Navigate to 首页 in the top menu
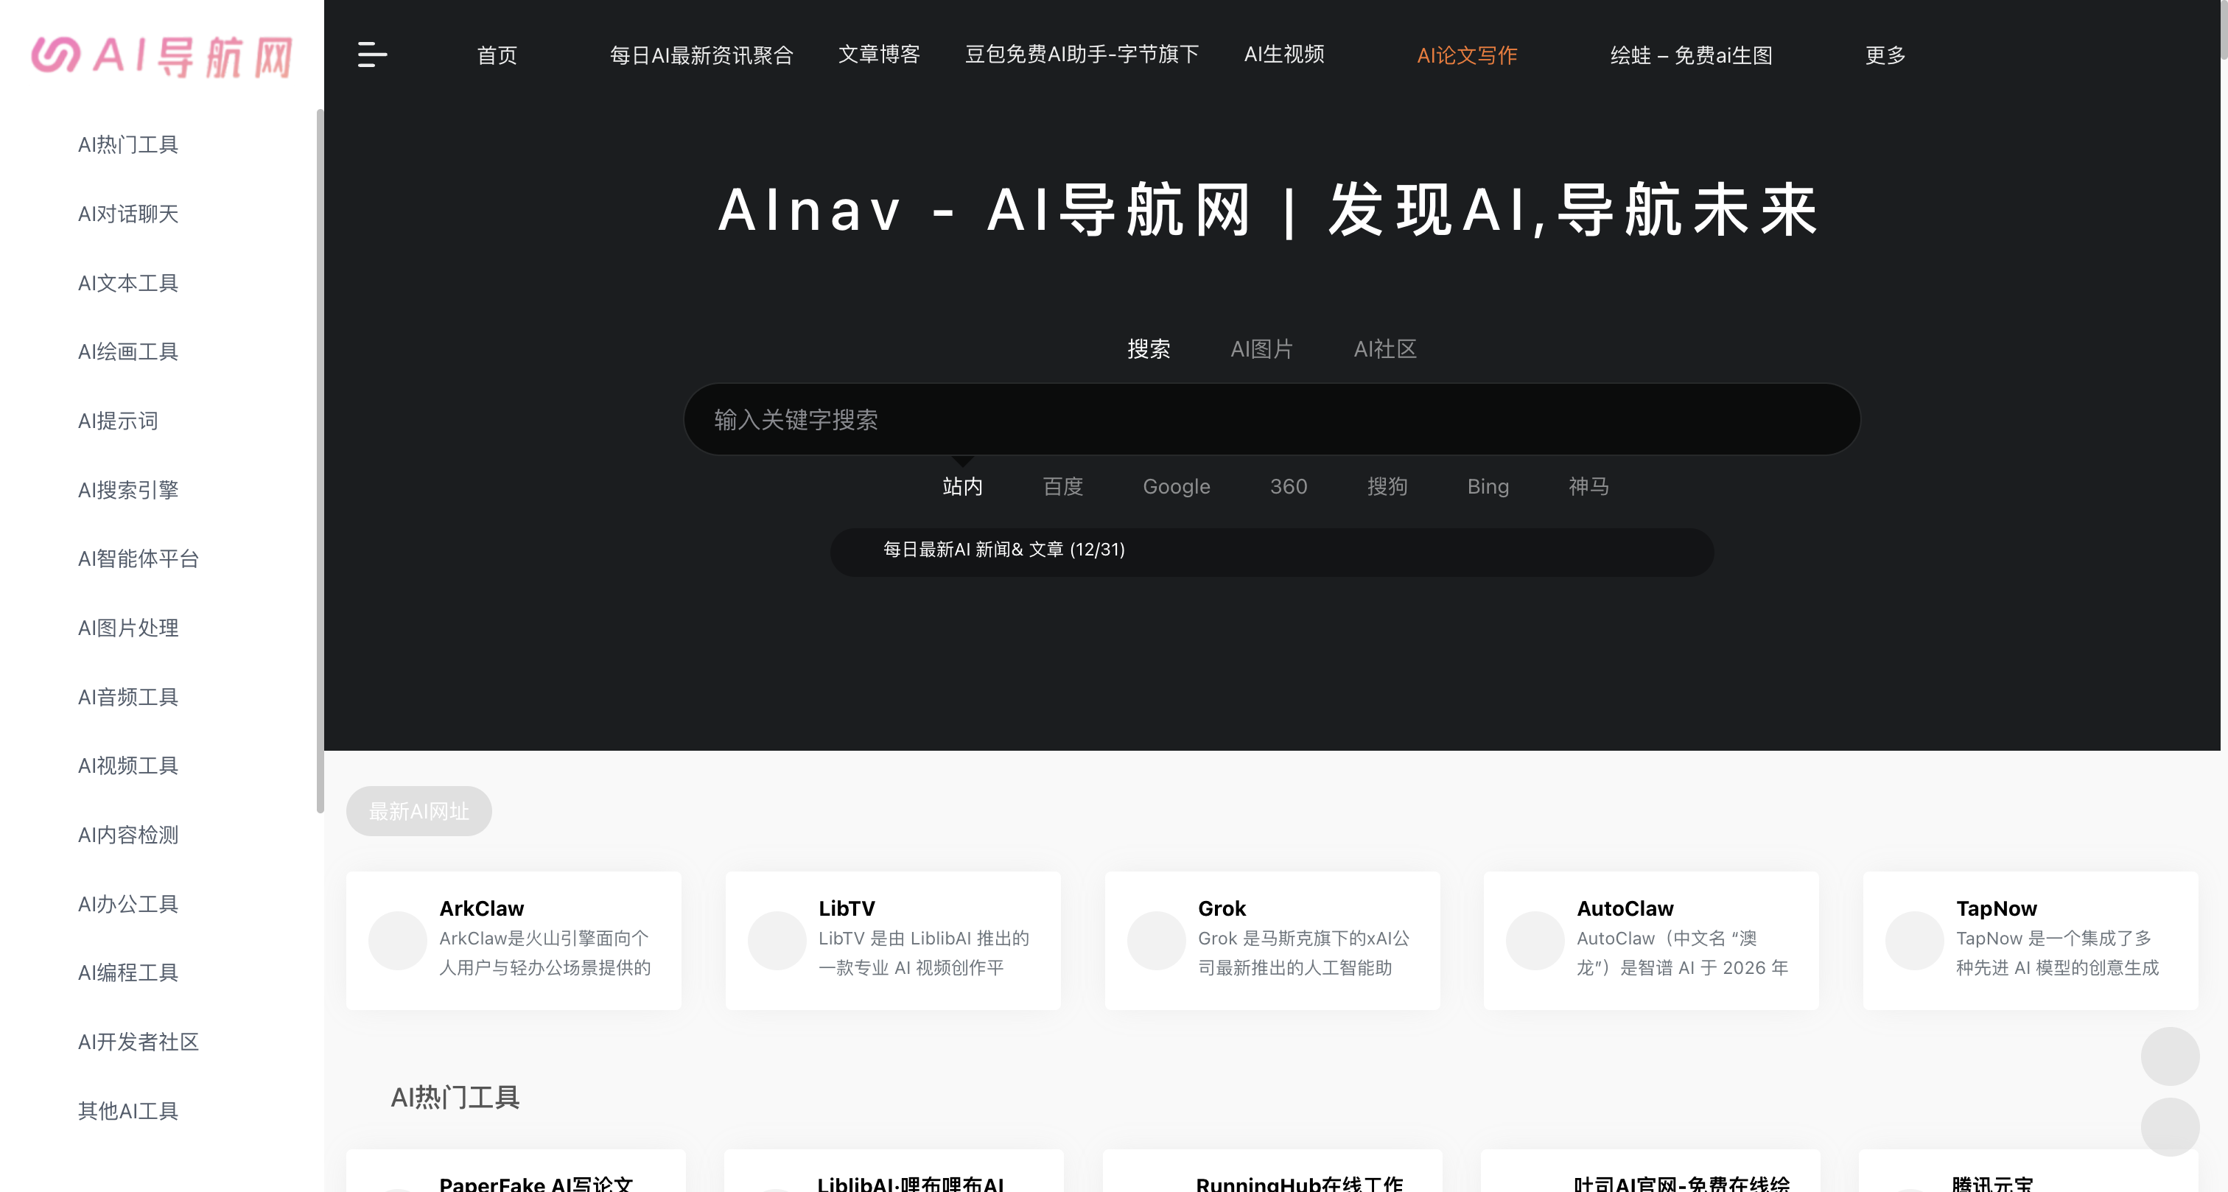2228x1192 pixels. click(x=497, y=55)
